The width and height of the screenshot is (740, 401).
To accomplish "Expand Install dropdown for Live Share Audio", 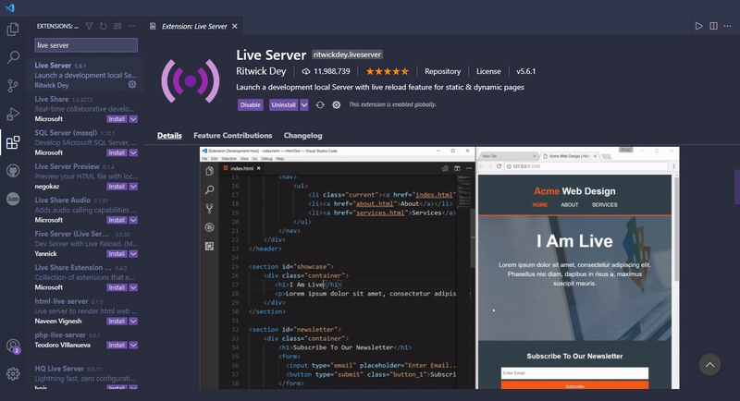I will (x=133, y=220).
